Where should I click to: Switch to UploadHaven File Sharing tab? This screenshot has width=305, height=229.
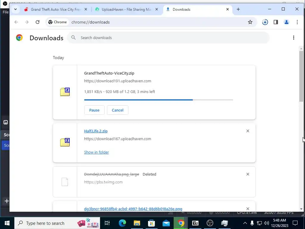click(126, 9)
